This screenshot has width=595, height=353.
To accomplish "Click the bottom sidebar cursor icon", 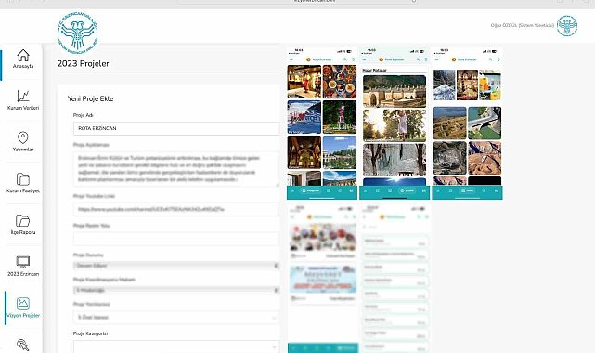I will [x=23, y=345].
